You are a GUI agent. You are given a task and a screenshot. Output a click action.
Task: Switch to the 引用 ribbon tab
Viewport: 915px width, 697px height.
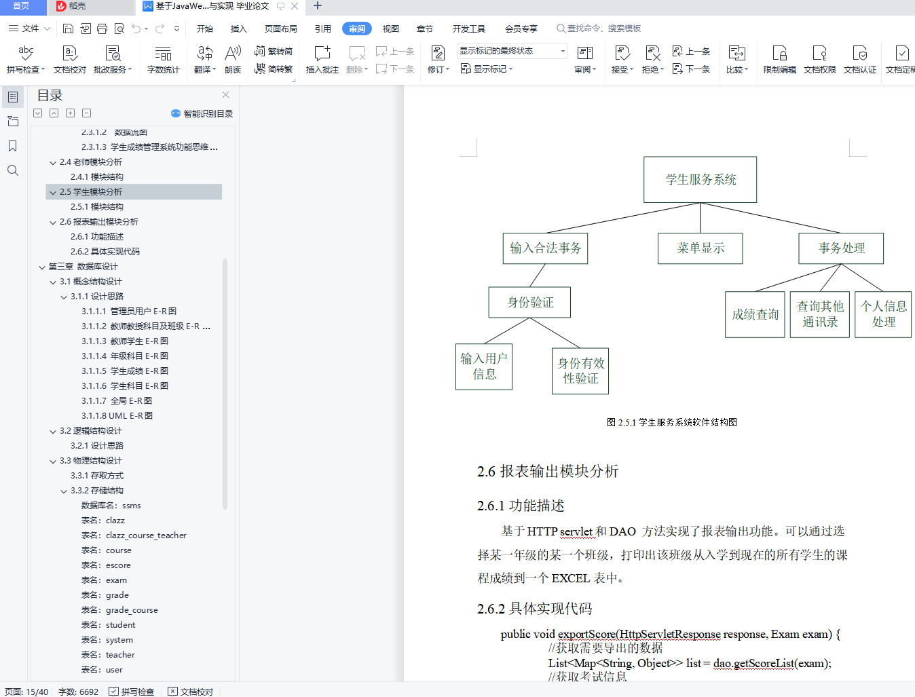(x=323, y=29)
